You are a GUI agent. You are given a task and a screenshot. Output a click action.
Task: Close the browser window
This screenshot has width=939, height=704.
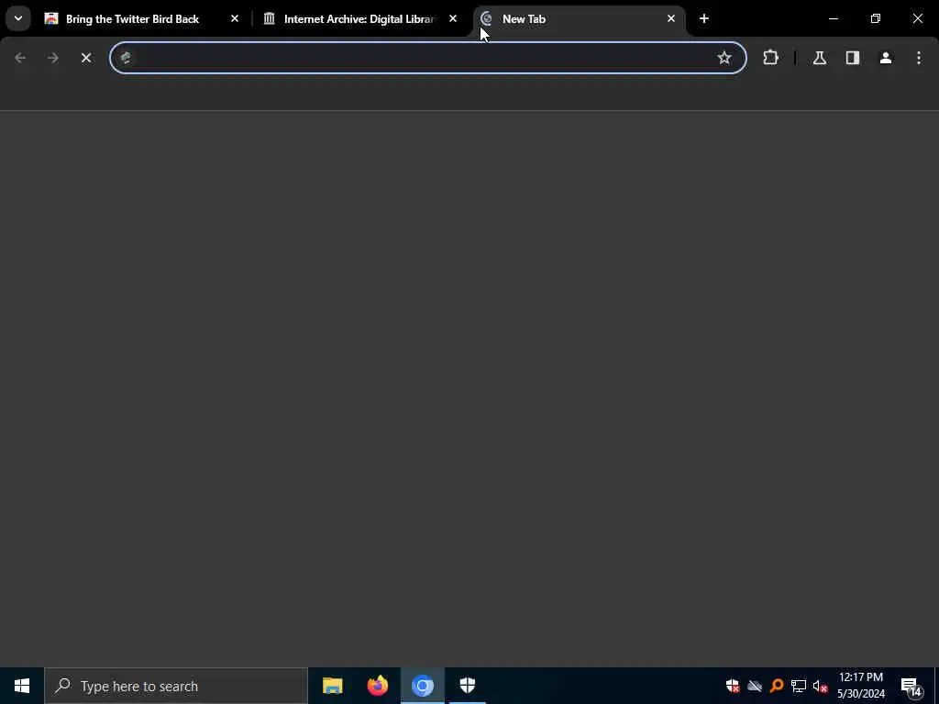pyautogui.click(x=917, y=19)
